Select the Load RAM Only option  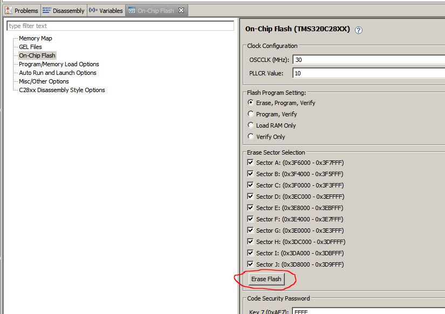click(250, 125)
